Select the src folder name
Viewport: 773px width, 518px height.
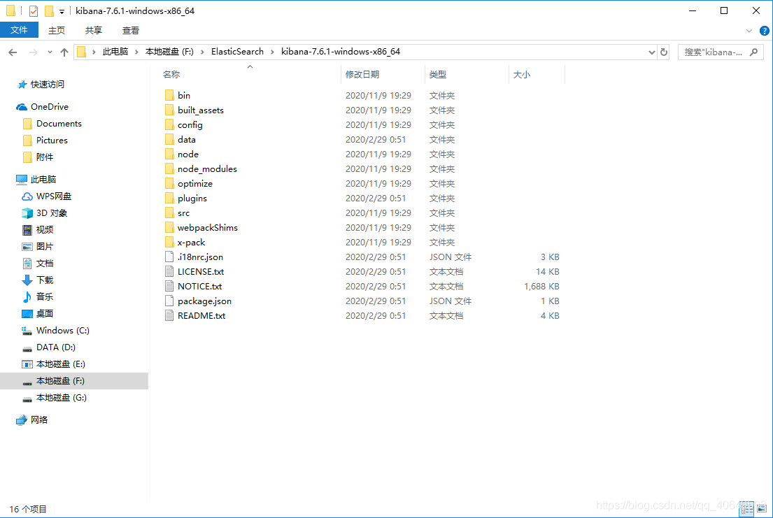point(183,213)
